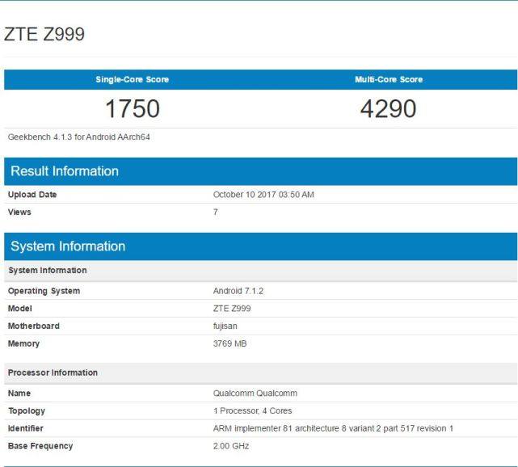
Task: Click the single-core score 1750
Action: coord(133,108)
